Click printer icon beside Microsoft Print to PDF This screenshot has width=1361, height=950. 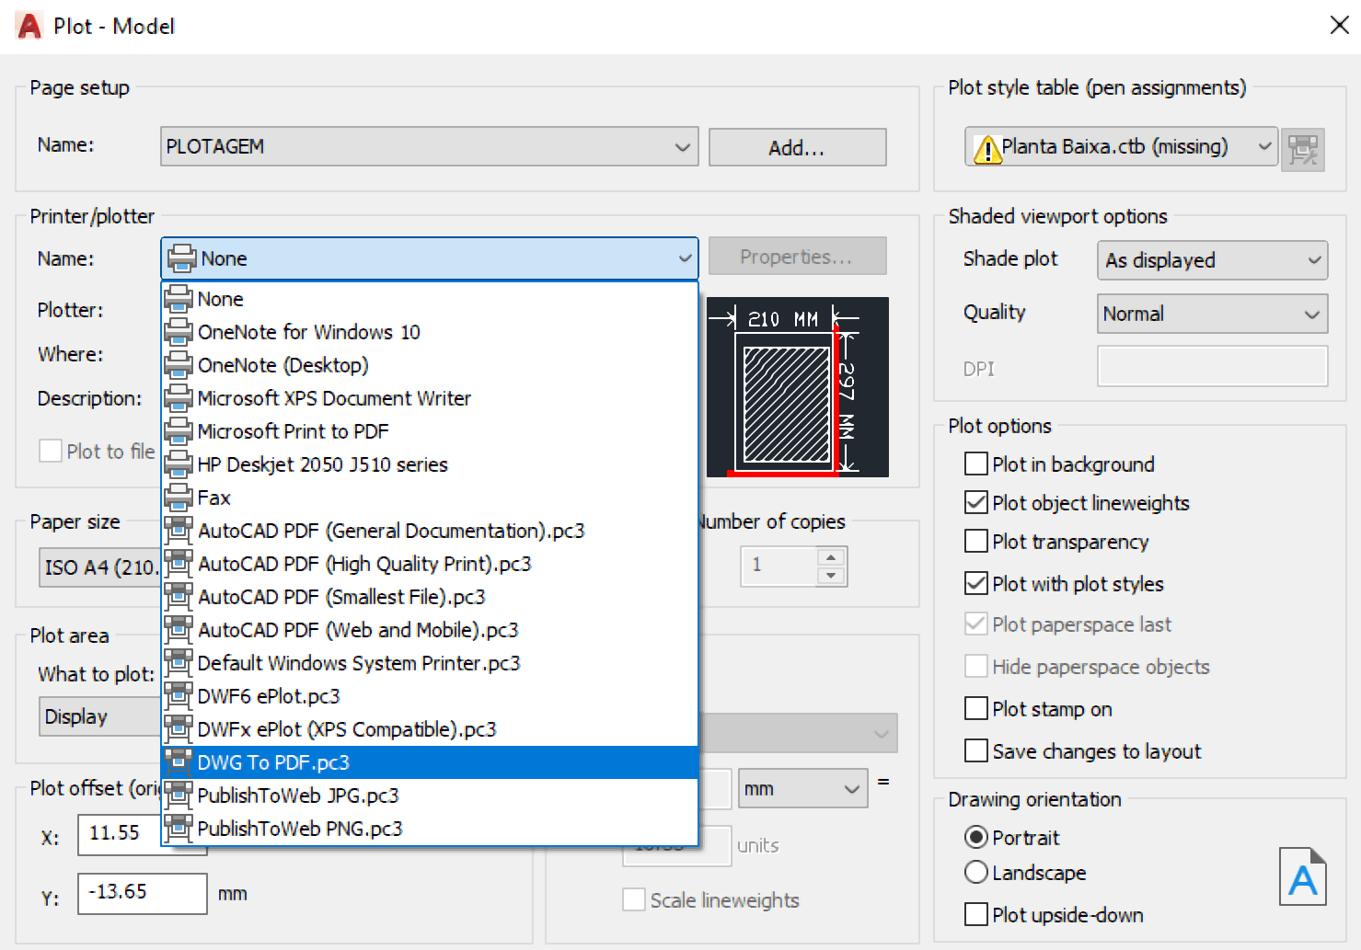coord(179,431)
